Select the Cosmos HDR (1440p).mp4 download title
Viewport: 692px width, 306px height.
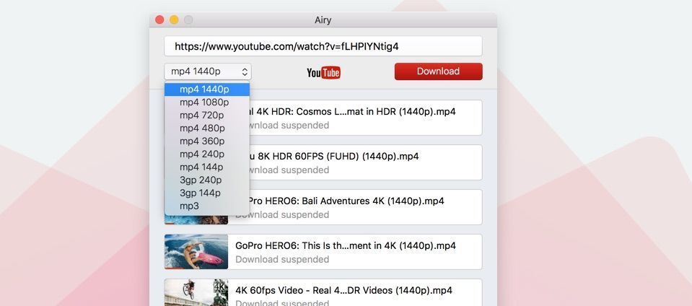(x=353, y=112)
